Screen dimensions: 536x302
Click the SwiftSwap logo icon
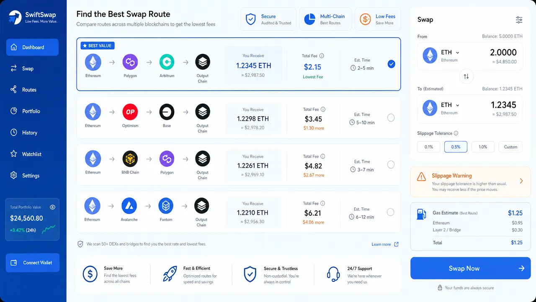15,18
